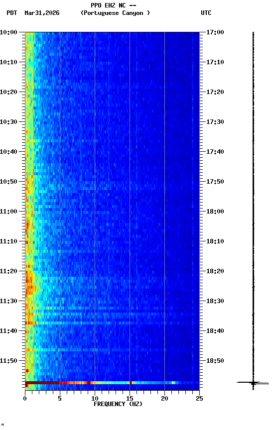Click the 0 Hz frequency axis label
Screen dimensions: 275x430
click(x=25, y=399)
